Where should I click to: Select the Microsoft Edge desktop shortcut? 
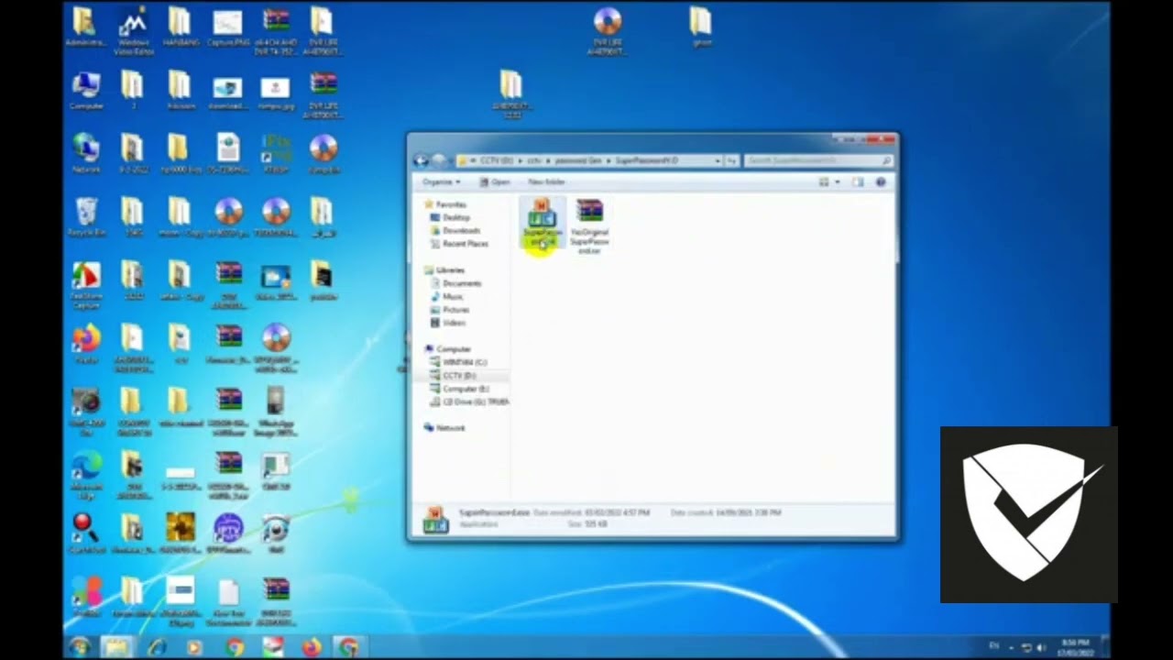[86, 476]
